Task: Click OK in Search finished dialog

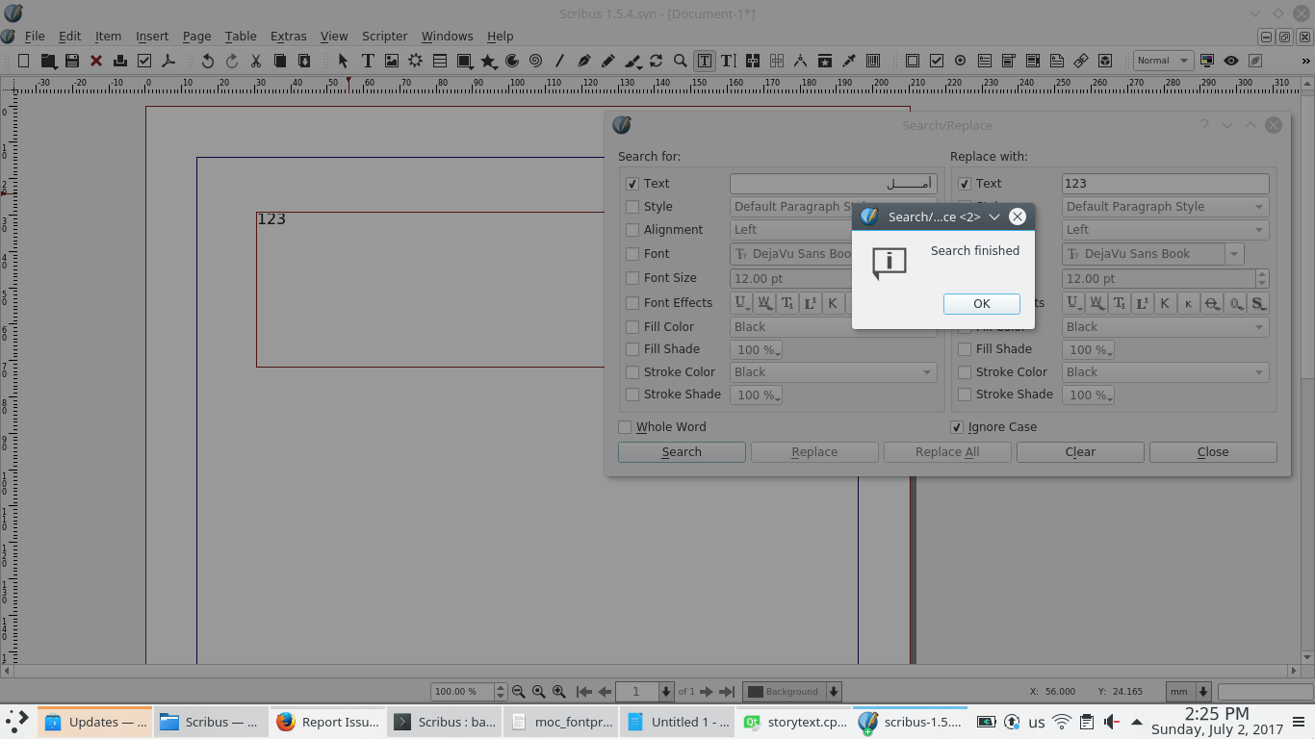Action: click(x=981, y=303)
